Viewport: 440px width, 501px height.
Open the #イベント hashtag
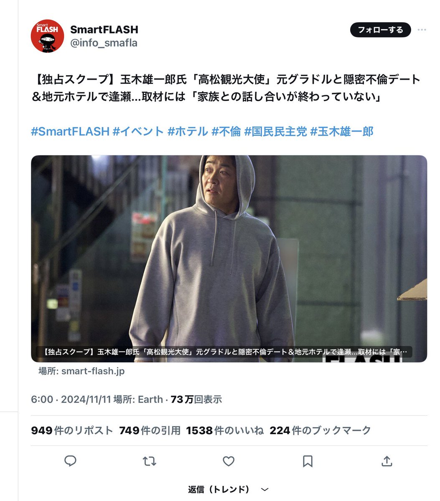(x=138, y=132)
